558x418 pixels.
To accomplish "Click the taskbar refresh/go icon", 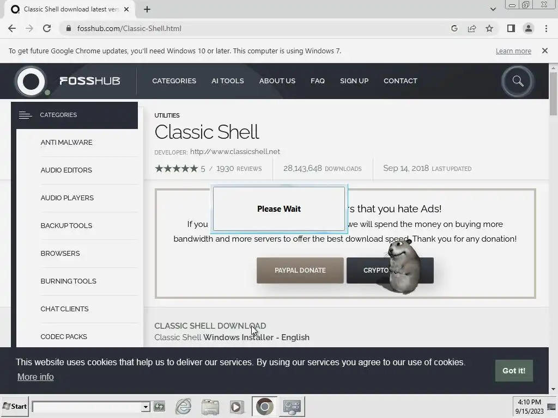I will (x=159, y=406).
